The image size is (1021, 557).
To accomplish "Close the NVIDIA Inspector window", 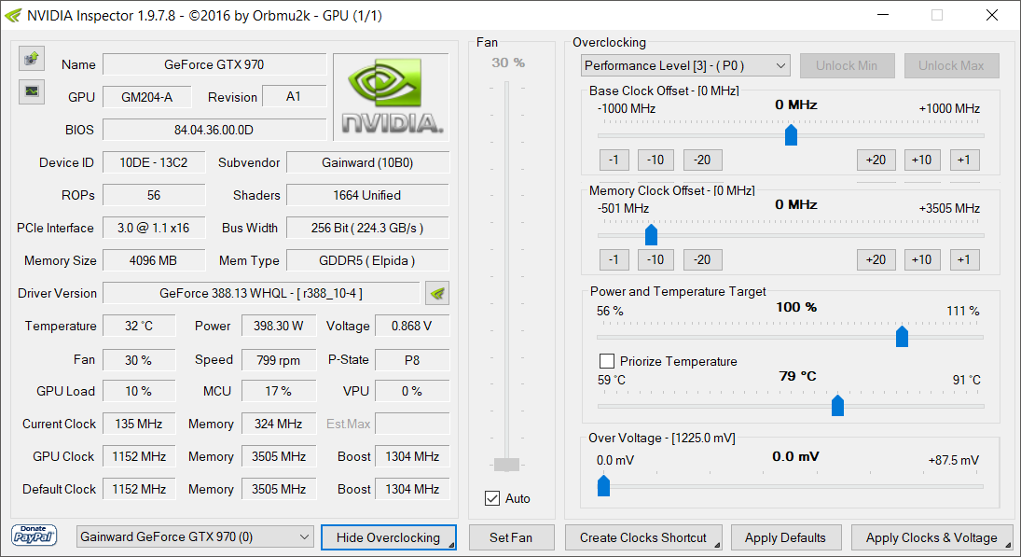I will (992, 15).
